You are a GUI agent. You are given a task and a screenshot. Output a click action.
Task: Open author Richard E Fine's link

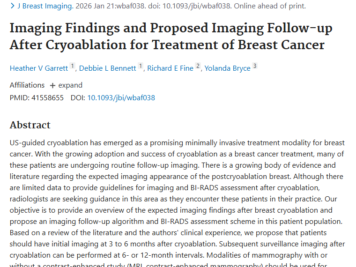coord(170,68)
